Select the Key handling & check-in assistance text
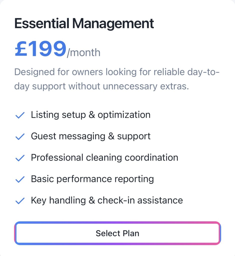 [x=107, y=200]
